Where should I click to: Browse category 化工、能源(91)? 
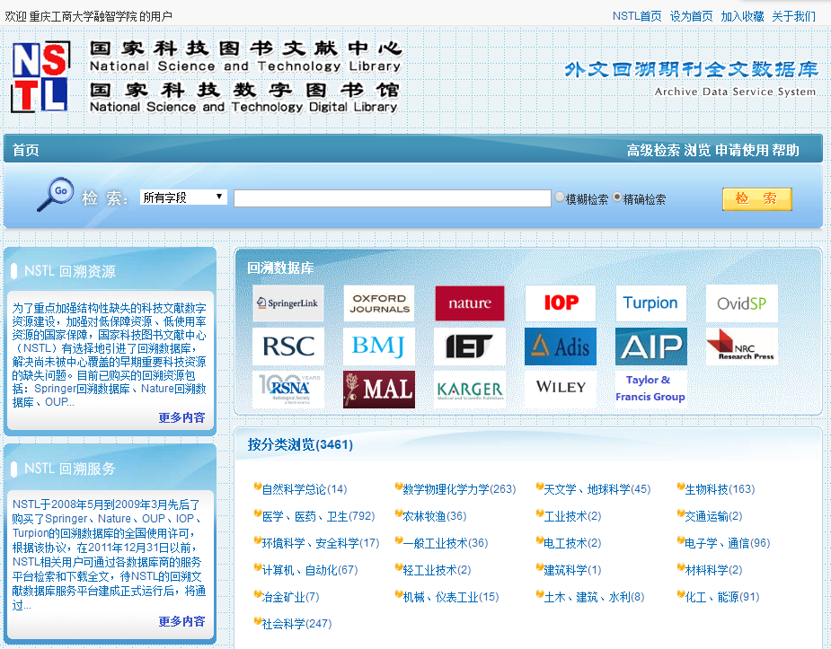tap(721, 597)
